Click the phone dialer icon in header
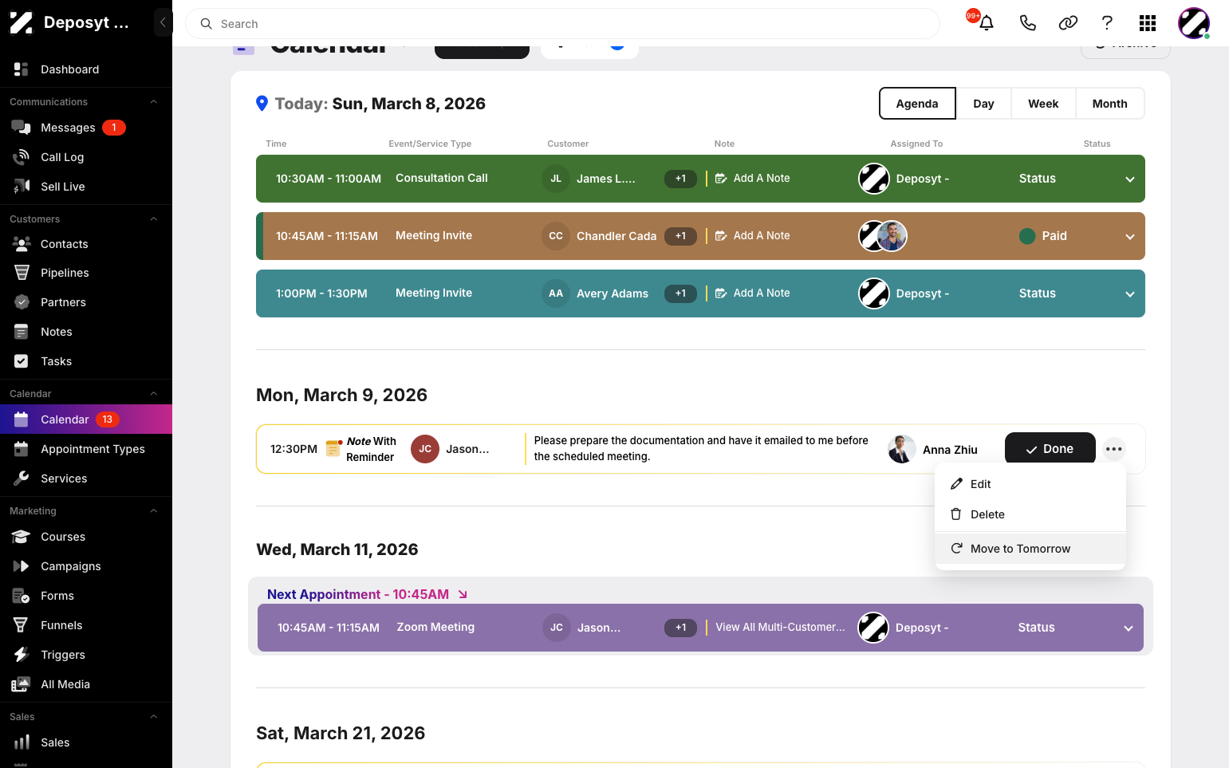 coord(1027,23)
